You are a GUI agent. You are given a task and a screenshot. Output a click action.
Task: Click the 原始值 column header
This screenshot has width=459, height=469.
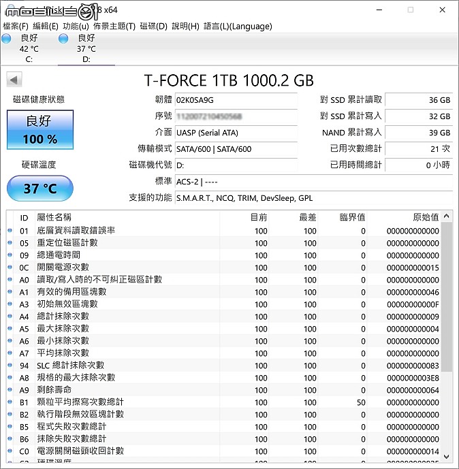pyautogui.click(x=404, y=217)
